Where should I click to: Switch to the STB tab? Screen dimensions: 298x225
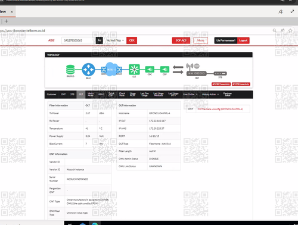pos(72,95)
